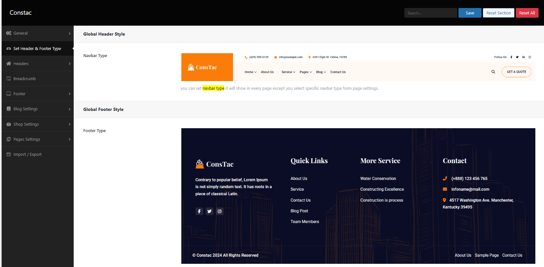Select the dark footer type thumbnail
Viewport: 544px width, 267px height.
358,196
